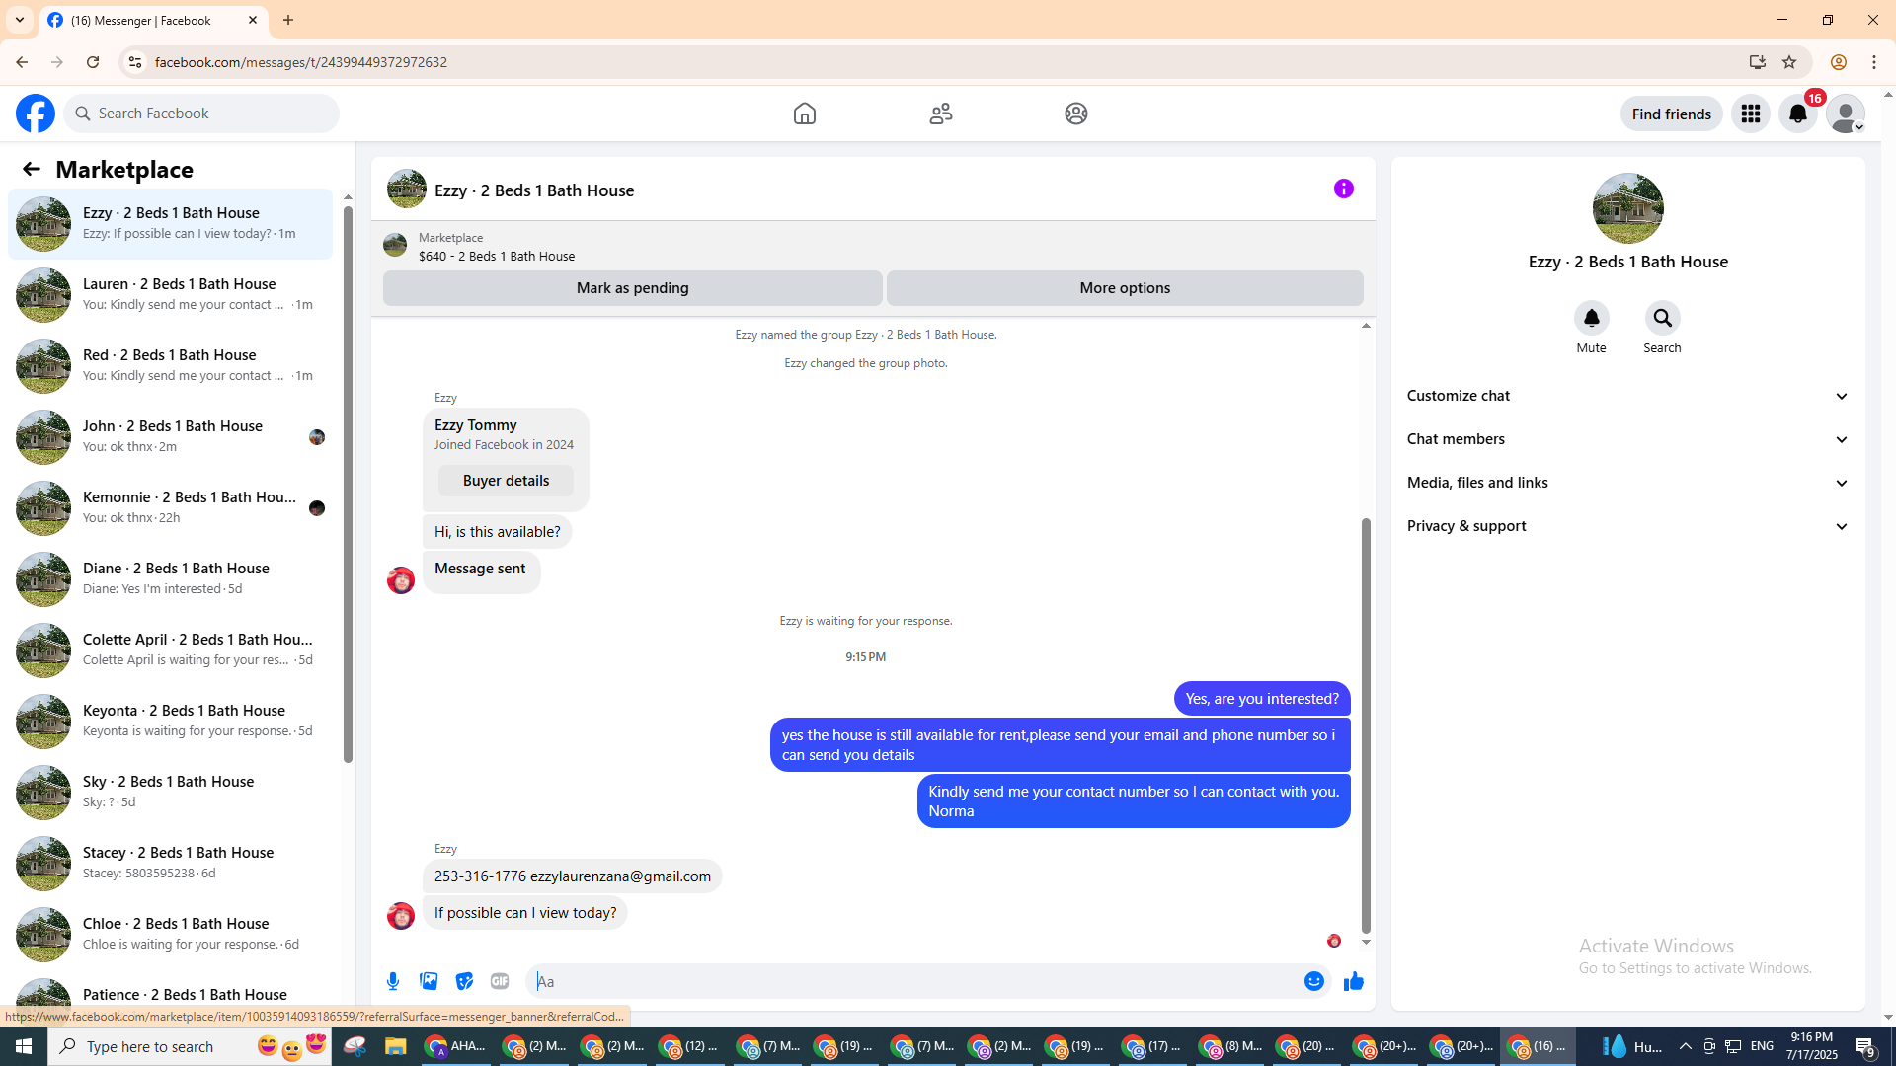Open the Facebook menu grid icon
Screen dimensions: 1896x1066
click(x=1751, y=114)
